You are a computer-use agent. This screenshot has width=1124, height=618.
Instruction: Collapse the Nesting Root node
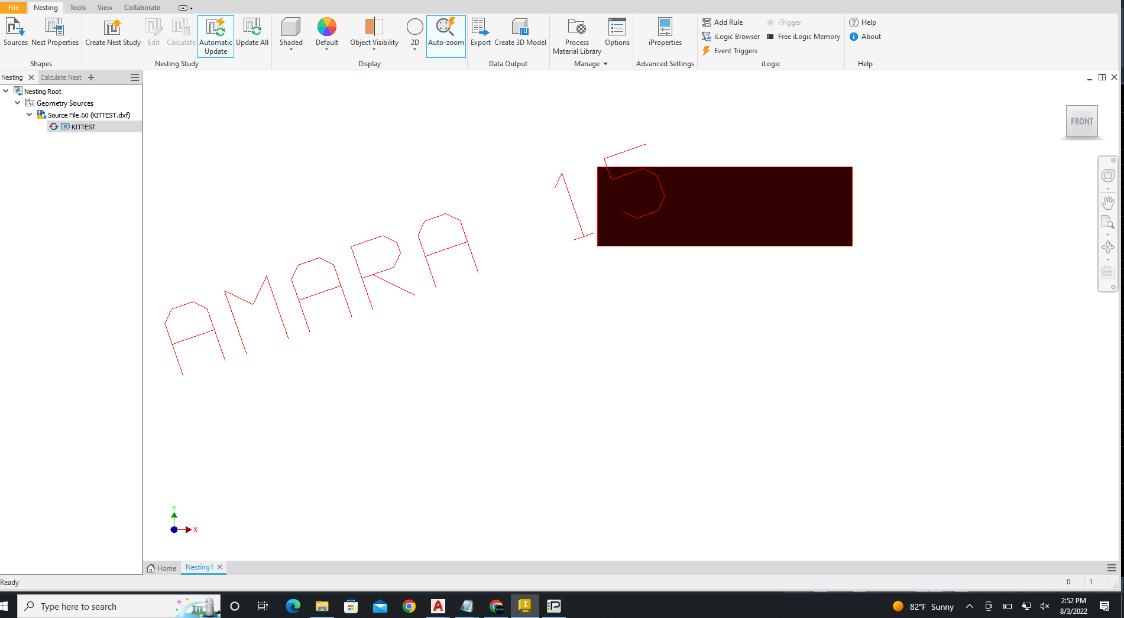[6, 91]
